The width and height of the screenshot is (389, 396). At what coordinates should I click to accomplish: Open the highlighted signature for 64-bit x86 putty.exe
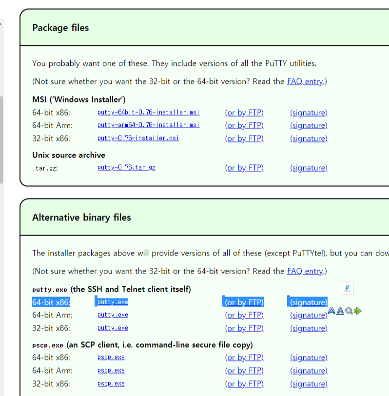tap(309, 302)
